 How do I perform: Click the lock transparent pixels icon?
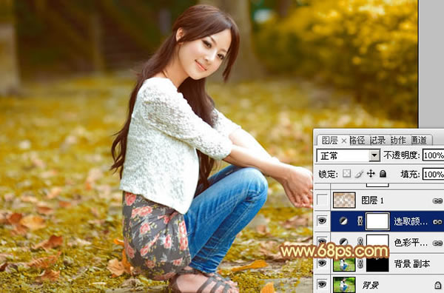[346, 174]
